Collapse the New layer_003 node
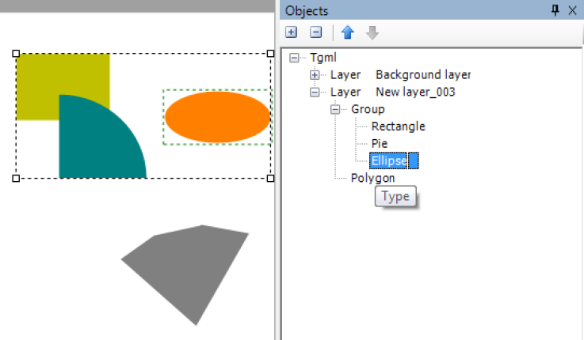Viewport: 584px width, 340px height. click(315, 93)
